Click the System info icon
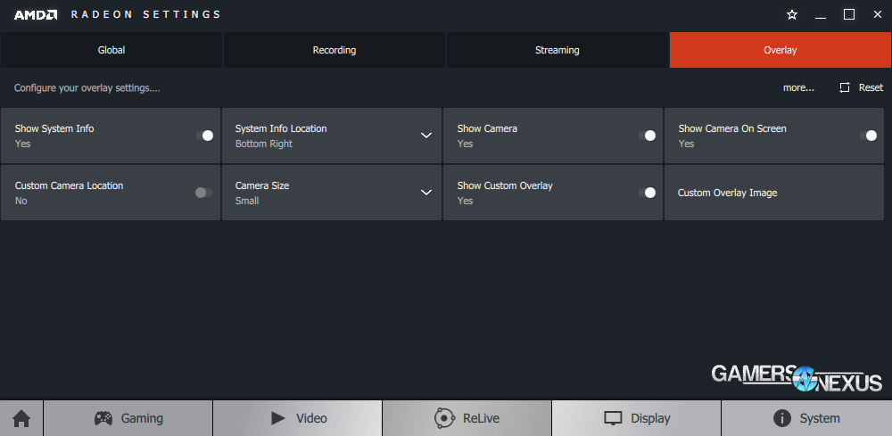Viewport: 892px width, 436px height. (782, 418)
